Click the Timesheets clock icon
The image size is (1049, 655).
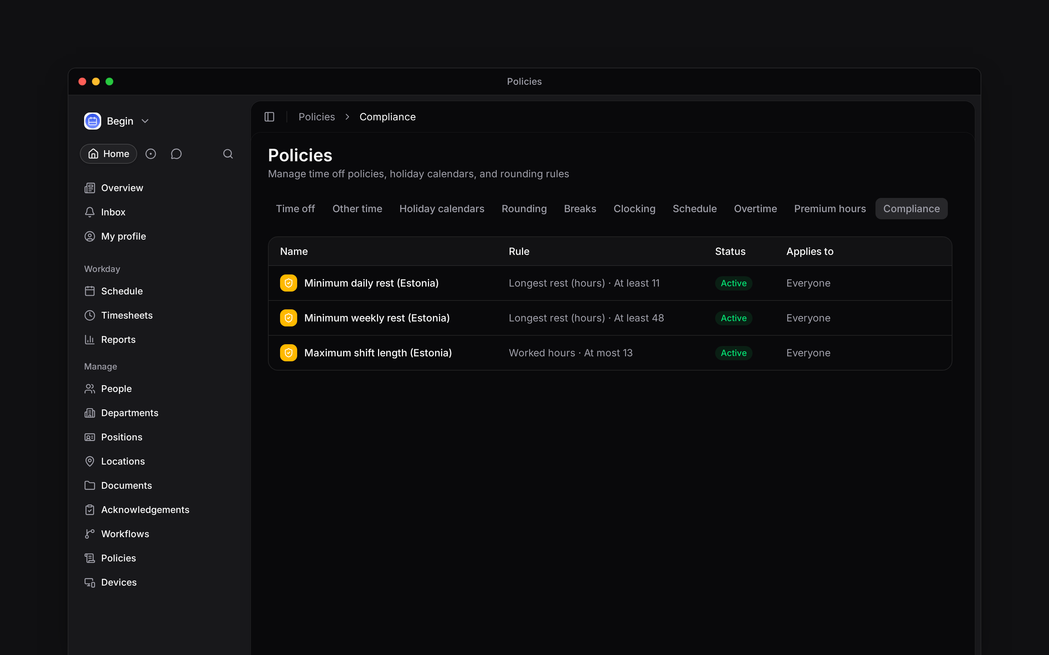tap(90, 315)
